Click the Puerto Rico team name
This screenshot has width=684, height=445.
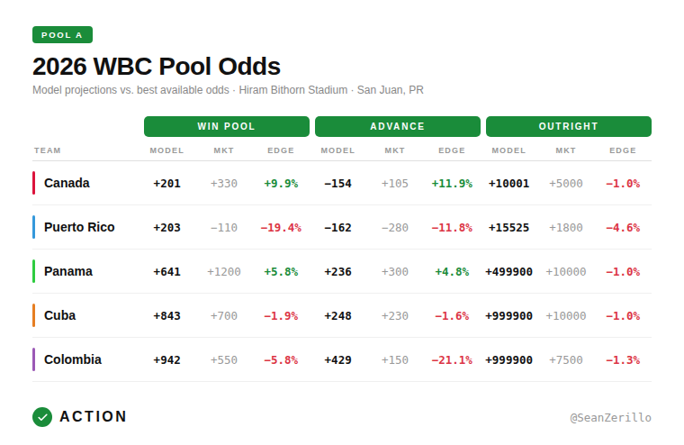coord(79,227)
